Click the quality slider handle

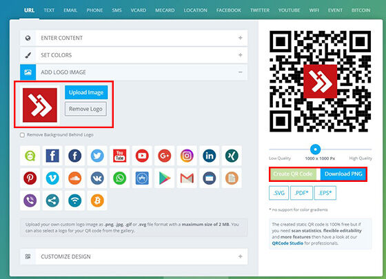[316, 149]
